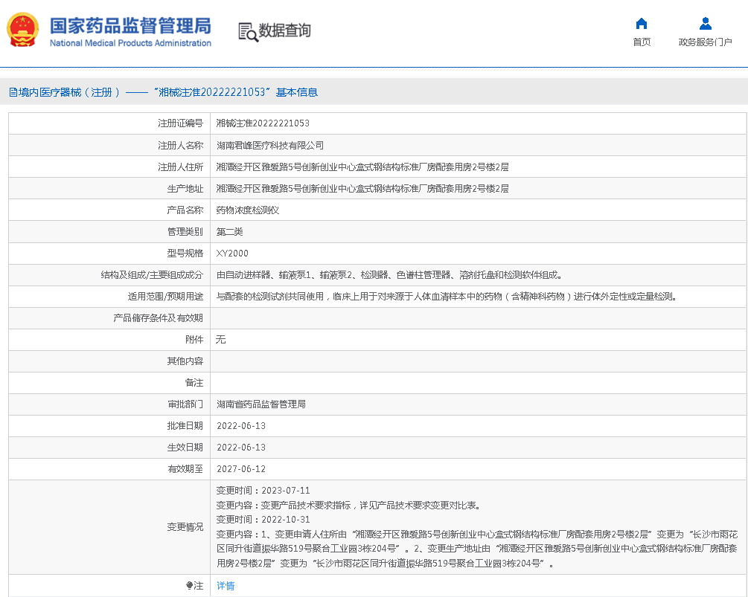
Task: Select 湖南省药品监督管理局 approval department
Action: coord(261,404)
